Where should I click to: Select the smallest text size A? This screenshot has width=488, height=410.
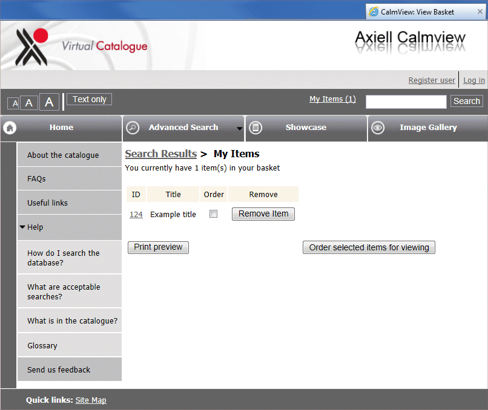click(14, 103)
